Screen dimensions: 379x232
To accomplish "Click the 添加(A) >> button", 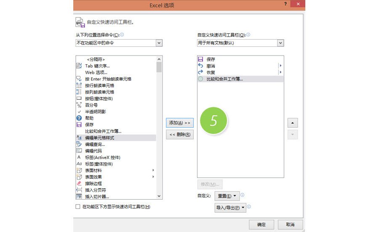I will tap(179, 123).
